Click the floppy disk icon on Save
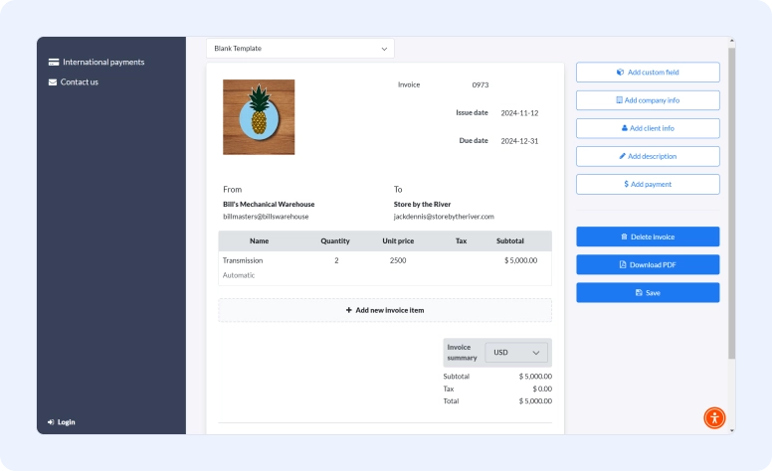The height and width of the screenshot is (471, 772). click(x=639, y=292)
